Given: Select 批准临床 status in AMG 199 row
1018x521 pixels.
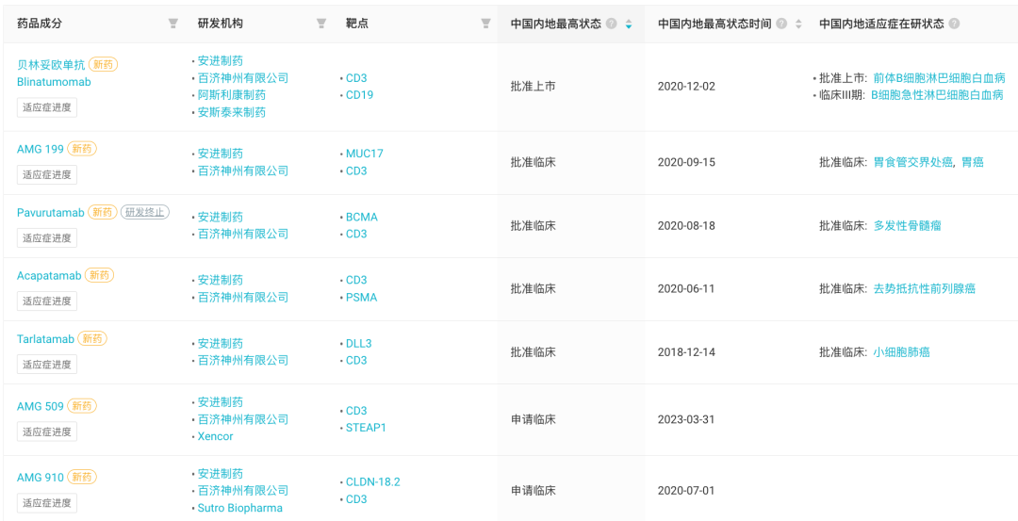Looking at the screenshot, I should pos(533,162).
